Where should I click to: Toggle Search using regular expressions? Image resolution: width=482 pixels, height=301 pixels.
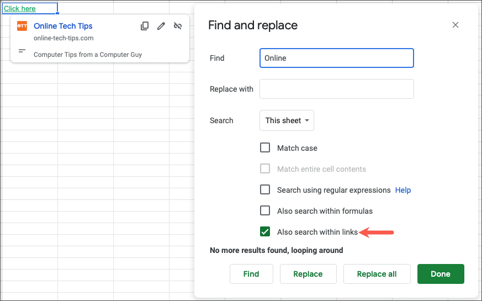point(265,190)
